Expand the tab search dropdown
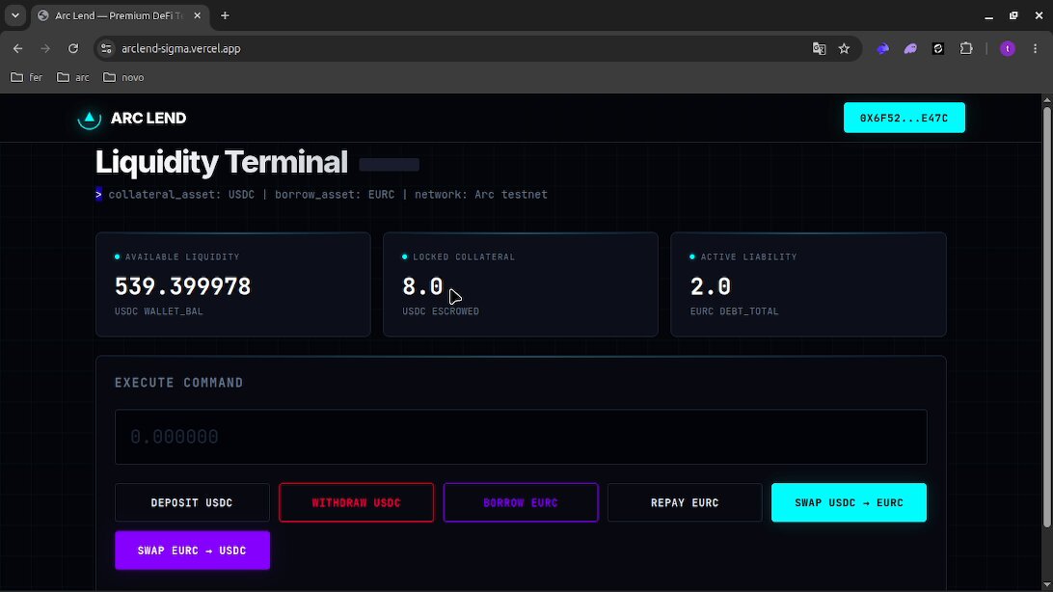 [14, 15]
